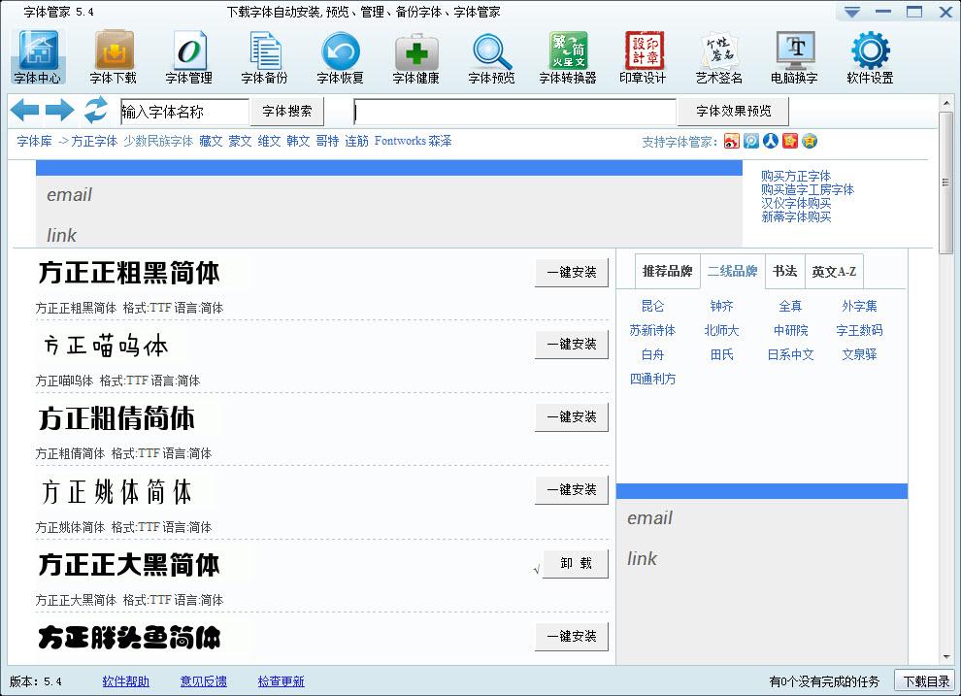
Task: Open the Fontworks森泽 link
Action: pyautogui.click(x=414, y=141)
